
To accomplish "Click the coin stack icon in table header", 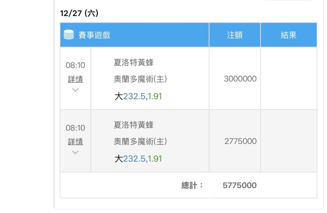I will click(x=69, y=35).
